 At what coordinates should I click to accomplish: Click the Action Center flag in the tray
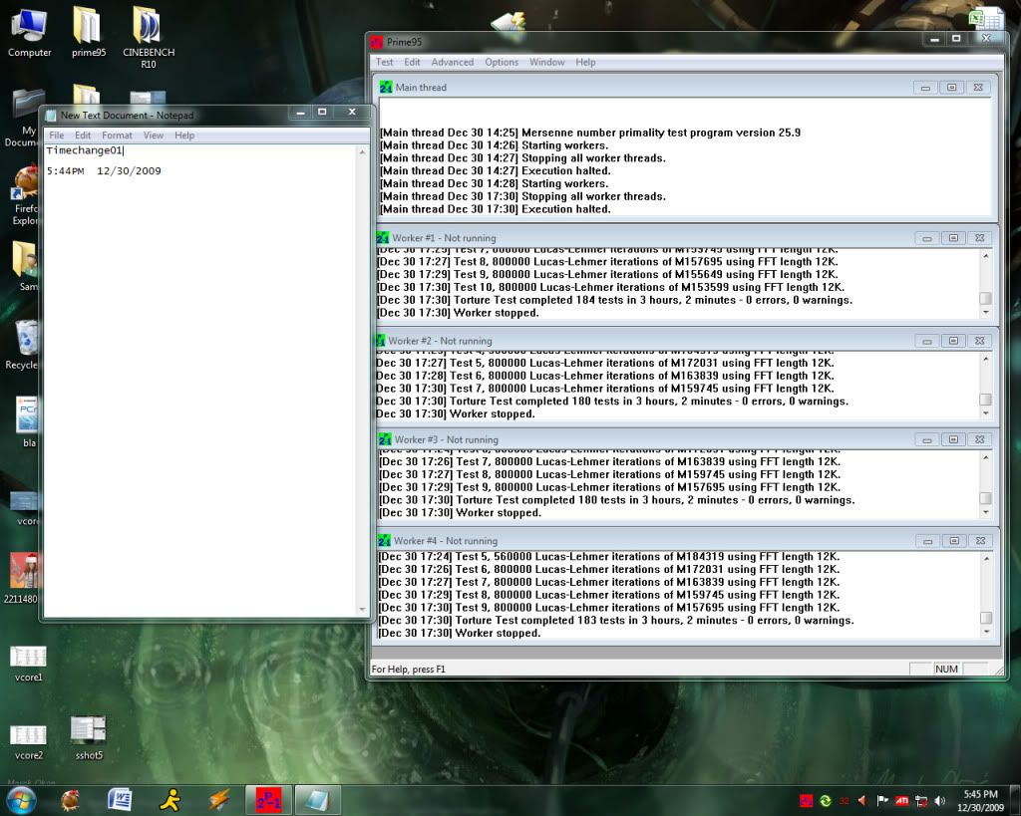pos(882,800)
